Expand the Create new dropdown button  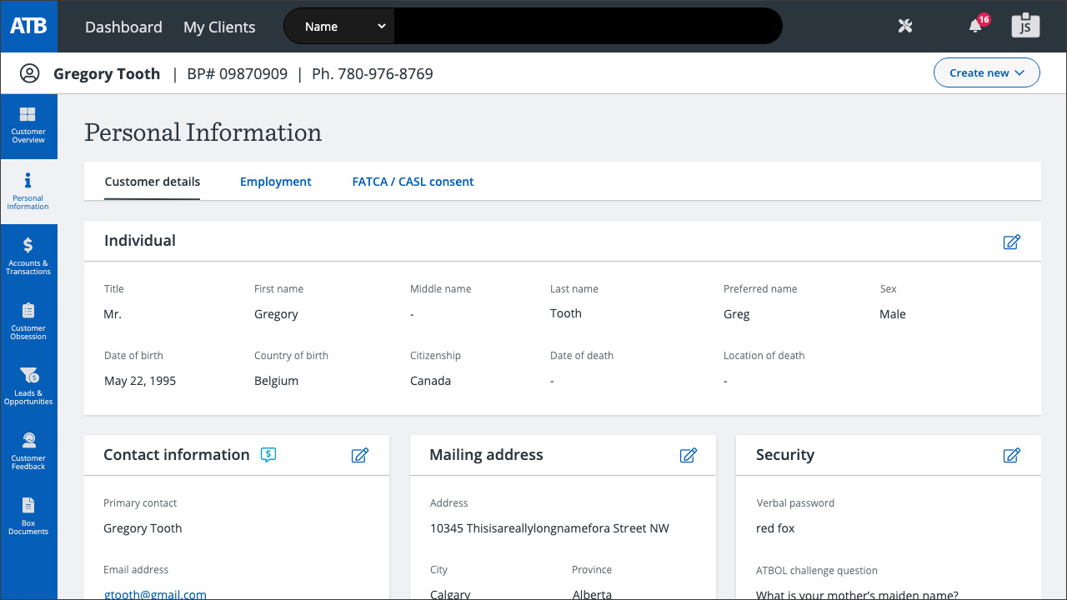[986, 72]
